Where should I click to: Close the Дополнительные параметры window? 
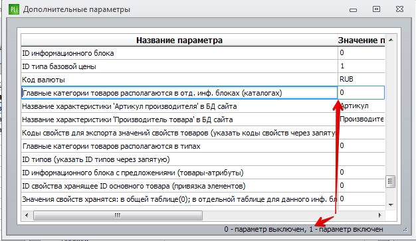(399, 9)
